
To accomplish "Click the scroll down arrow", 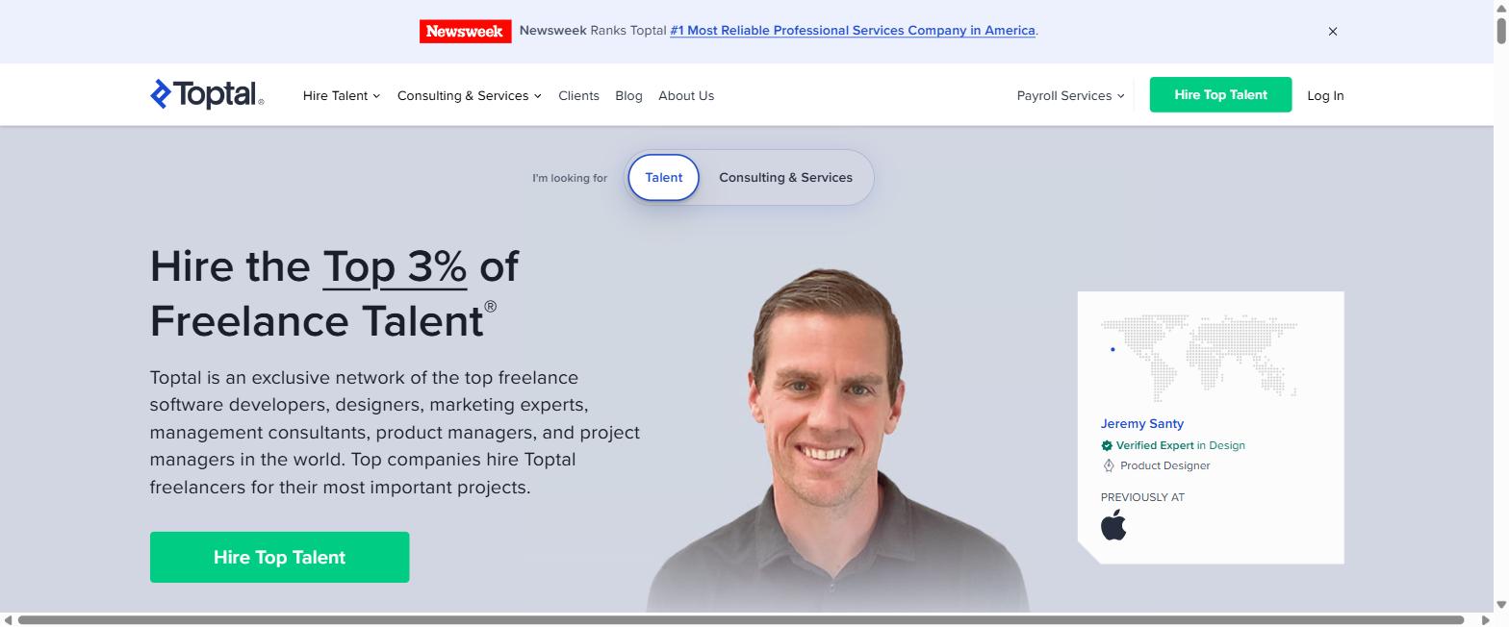I will pos(1501,605).
